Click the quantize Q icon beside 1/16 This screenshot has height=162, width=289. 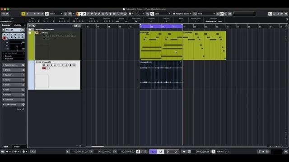pos(196,14)
